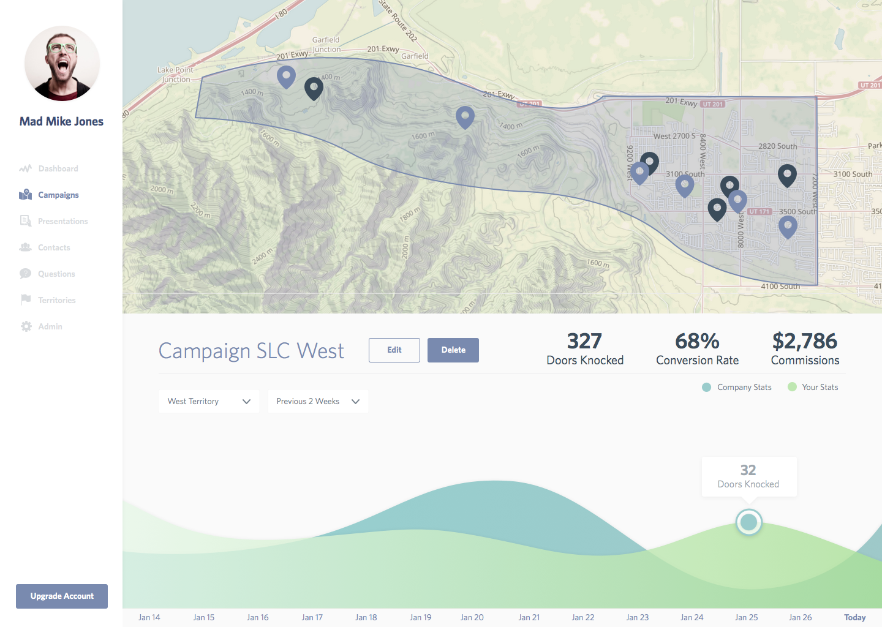Open the West Territory dropdown
This screenshot has width=882, height=627.
pos(208,401)
